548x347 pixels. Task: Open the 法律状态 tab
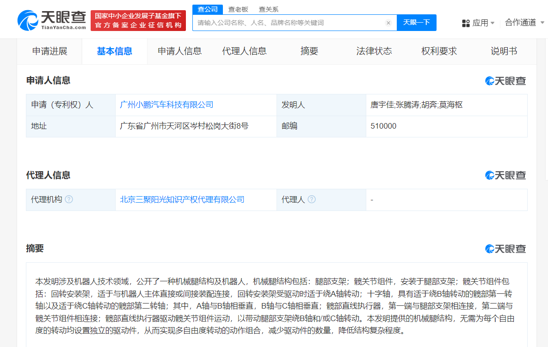pyautogui.click(x=375, y=51)
